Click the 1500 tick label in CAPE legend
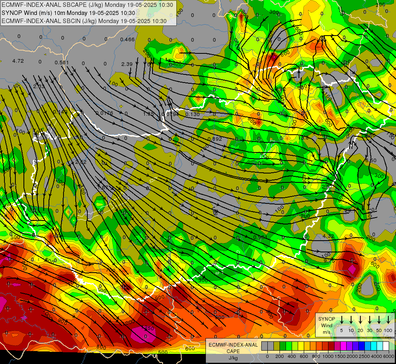The image size is (396, 364). [x=340, y=356]
